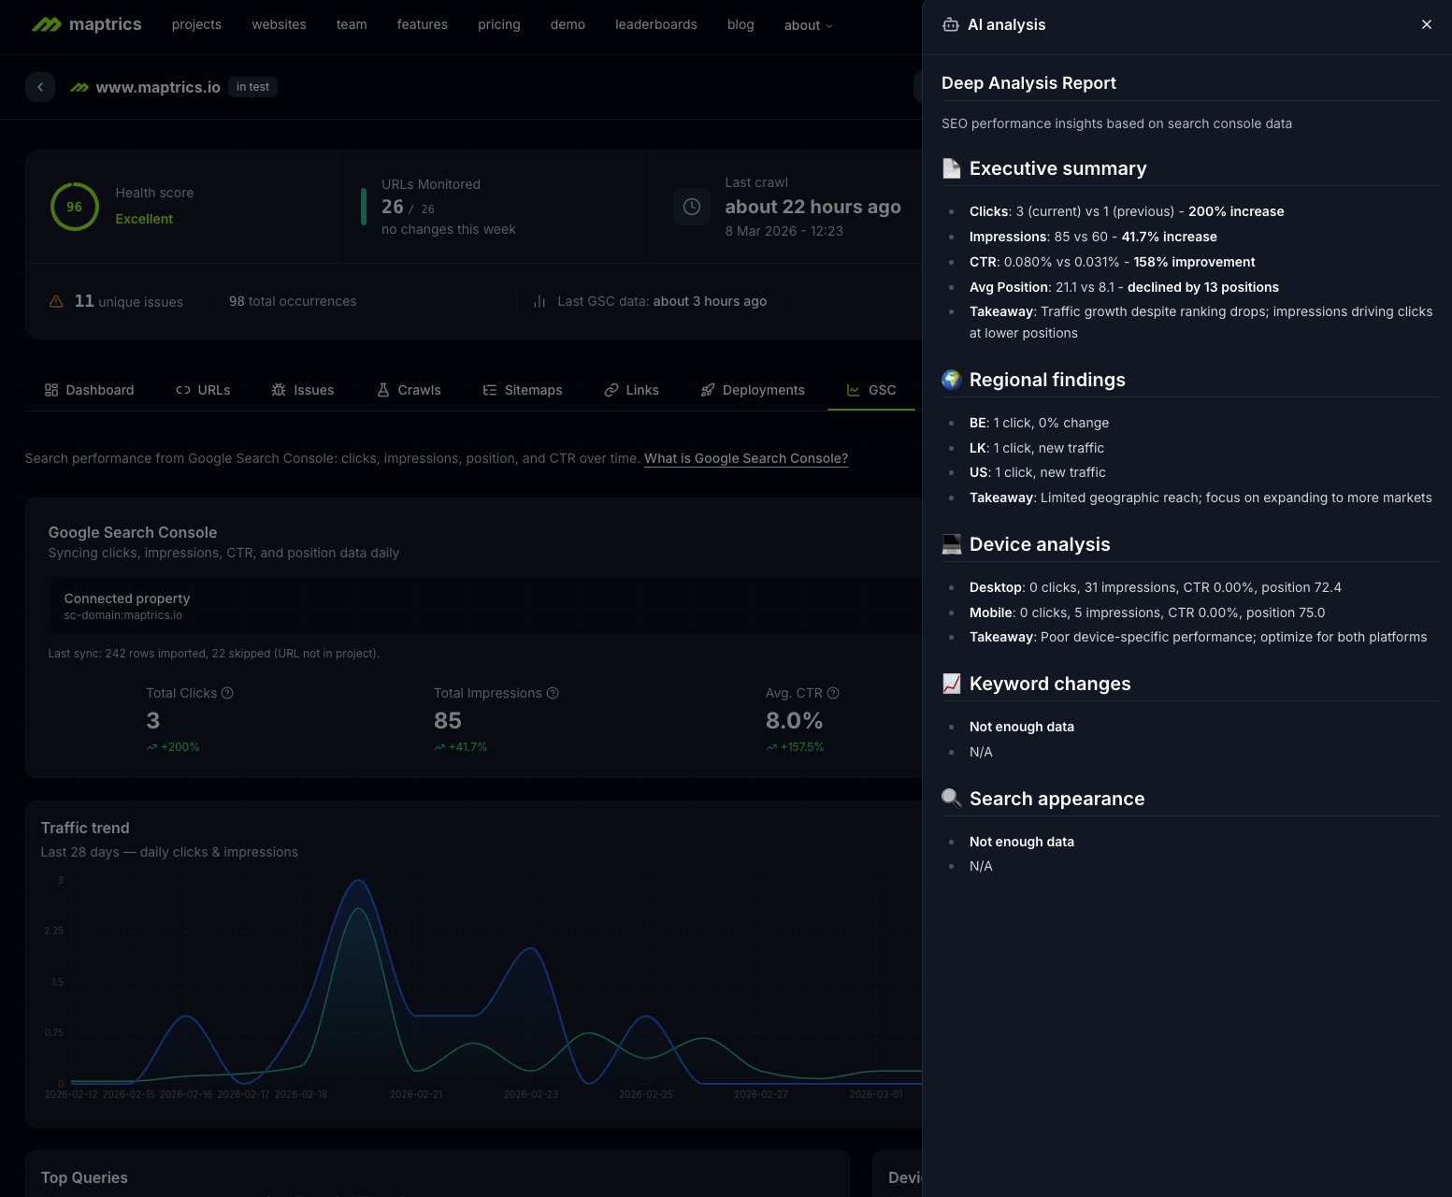Screen dimensions: 1452x1197
Task: Open the Dashboard tab
Action: pos(90,390)
